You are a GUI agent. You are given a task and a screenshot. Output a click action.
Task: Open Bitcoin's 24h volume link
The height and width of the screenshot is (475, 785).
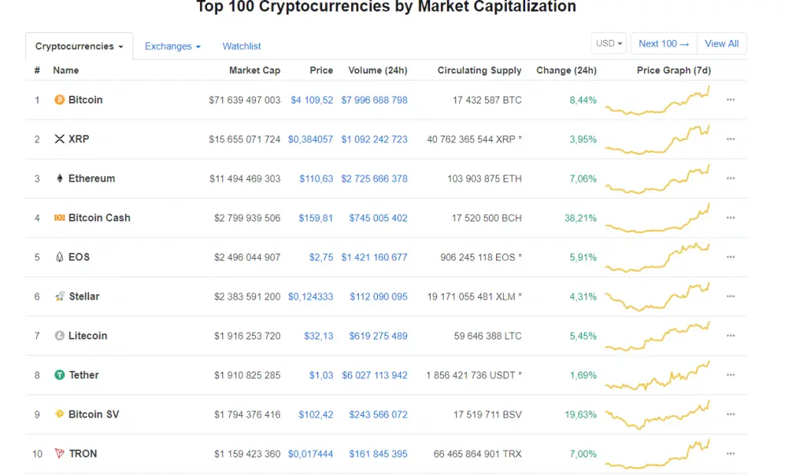(x=374, y=100)
